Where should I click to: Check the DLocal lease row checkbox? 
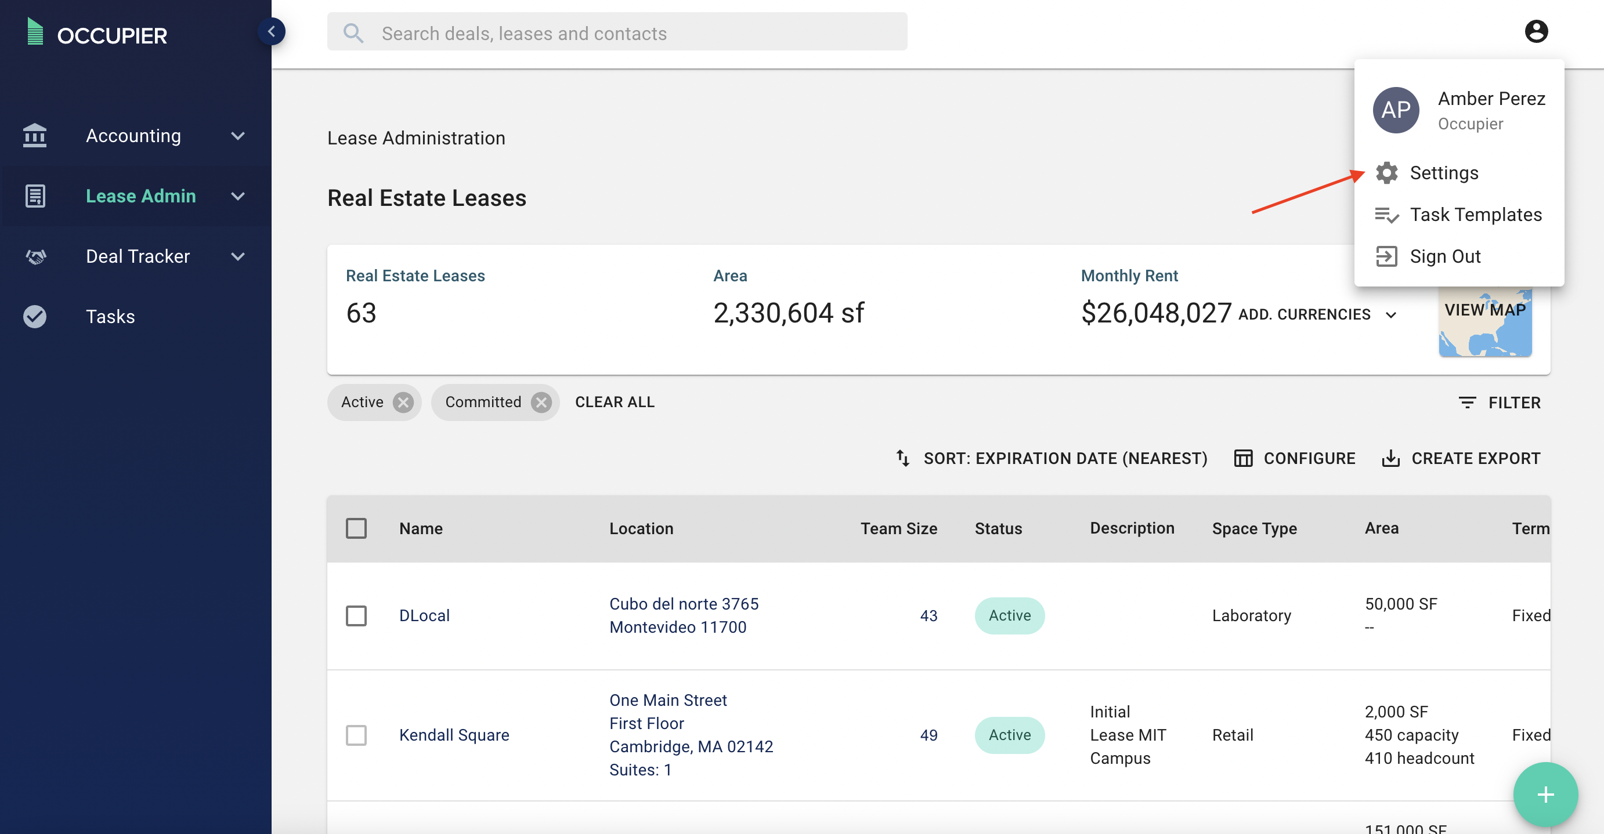tap(356, 615)
